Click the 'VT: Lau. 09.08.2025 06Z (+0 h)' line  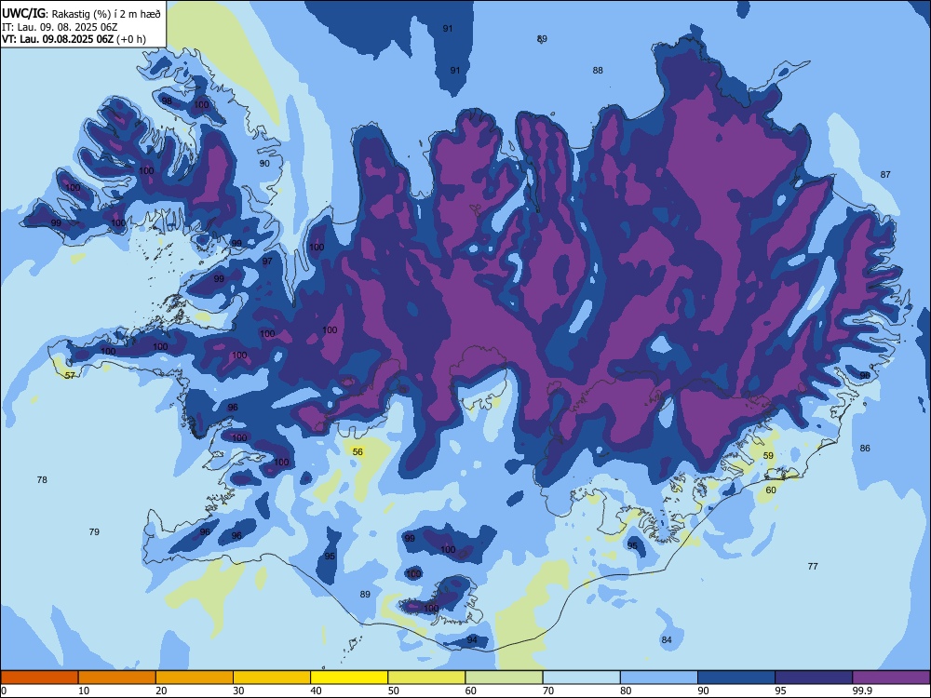[74, 39]
